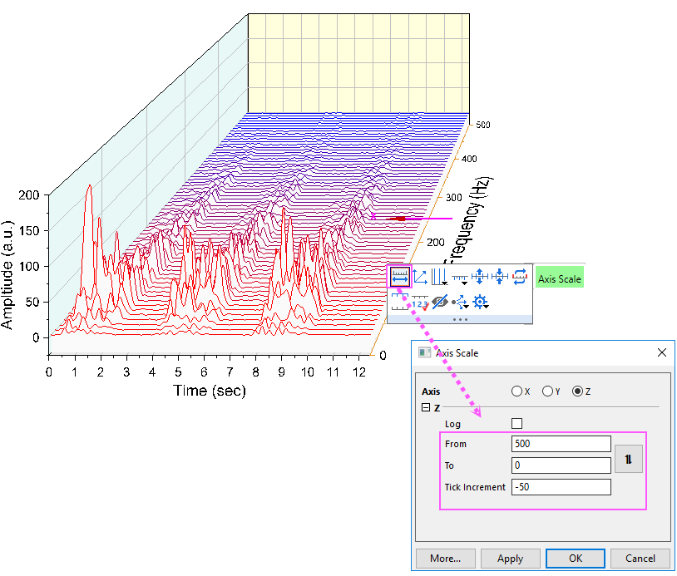The height and width of the screenshot is (576, 677).
Task: Select the Time (sec) axis title
Action: (210, 391)
